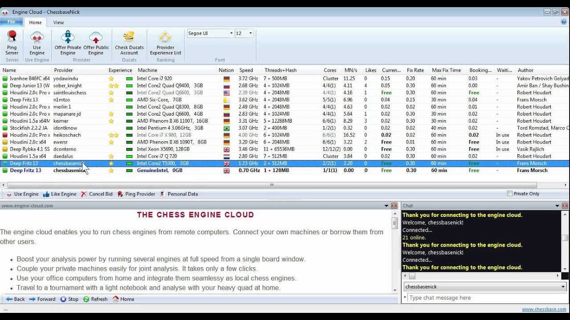Go Back in the browser pane
This screenshot has height=320, width=570.
(x=16, y=299)
